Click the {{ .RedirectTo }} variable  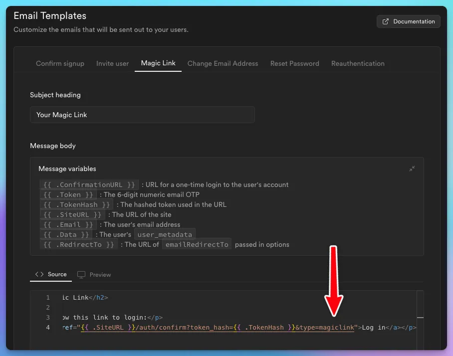coord(79,244)
